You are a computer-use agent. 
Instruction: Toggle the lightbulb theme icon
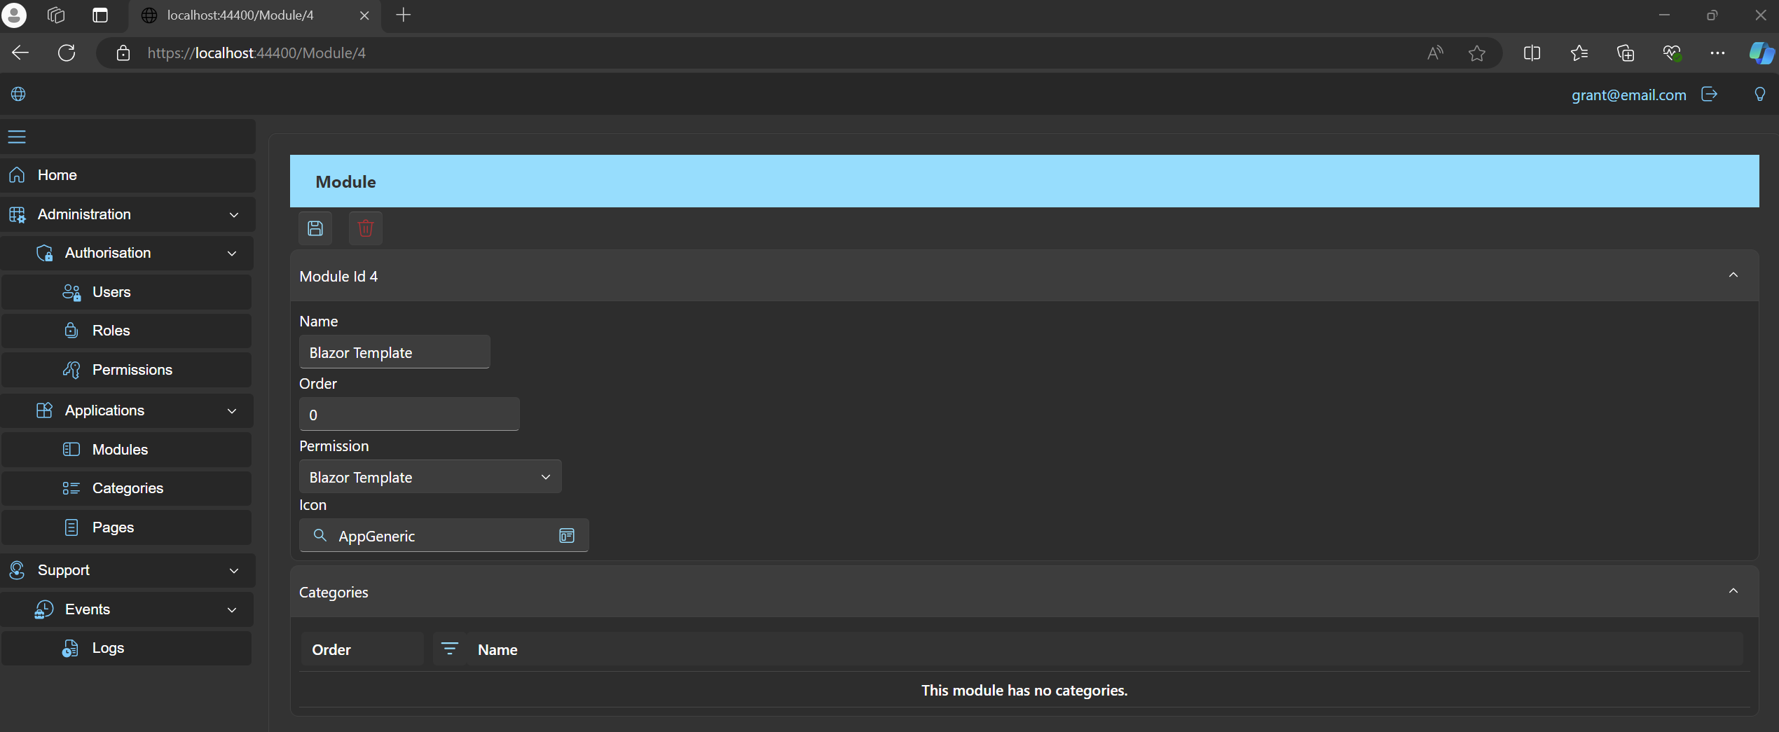(x=1759, y=95)
